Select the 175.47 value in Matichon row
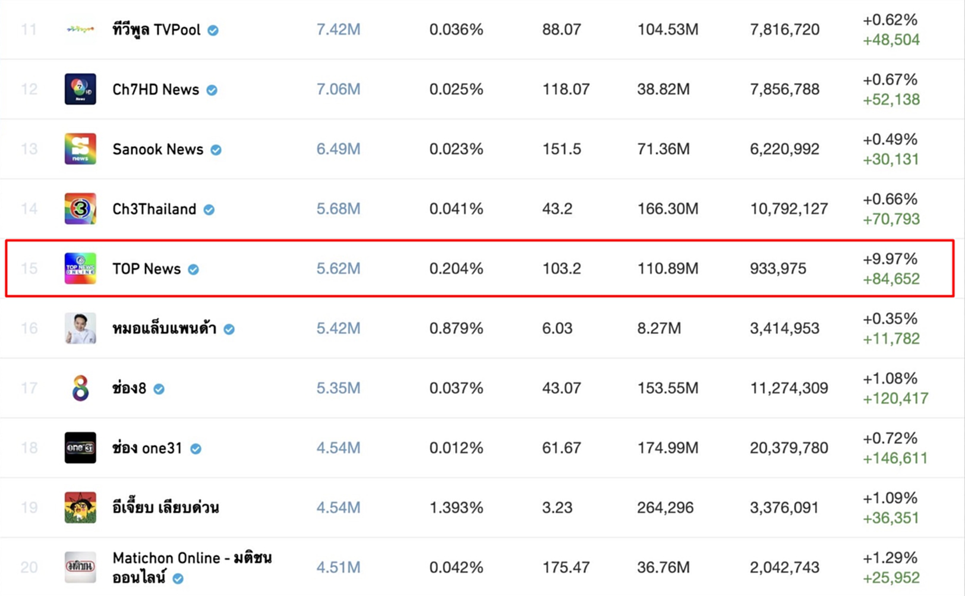This screenshot has width=965, height=596. tap(566, 567)
